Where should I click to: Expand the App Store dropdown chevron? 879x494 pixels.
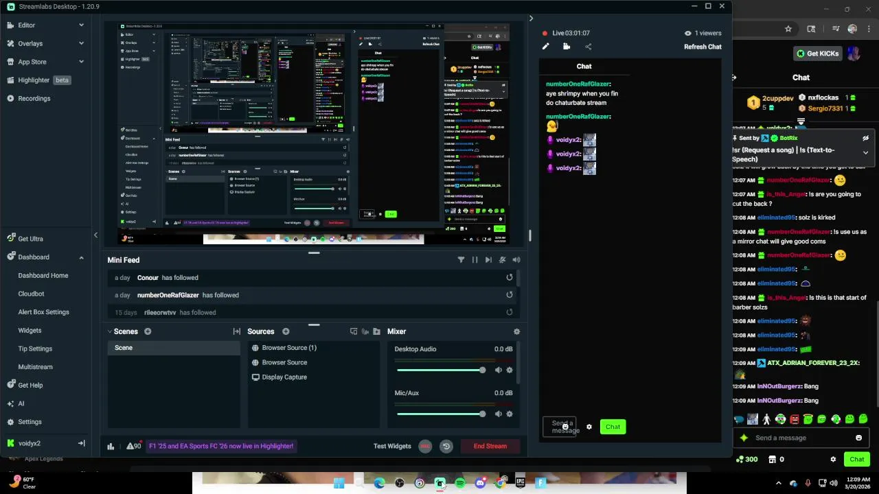(x=81, y=62)
